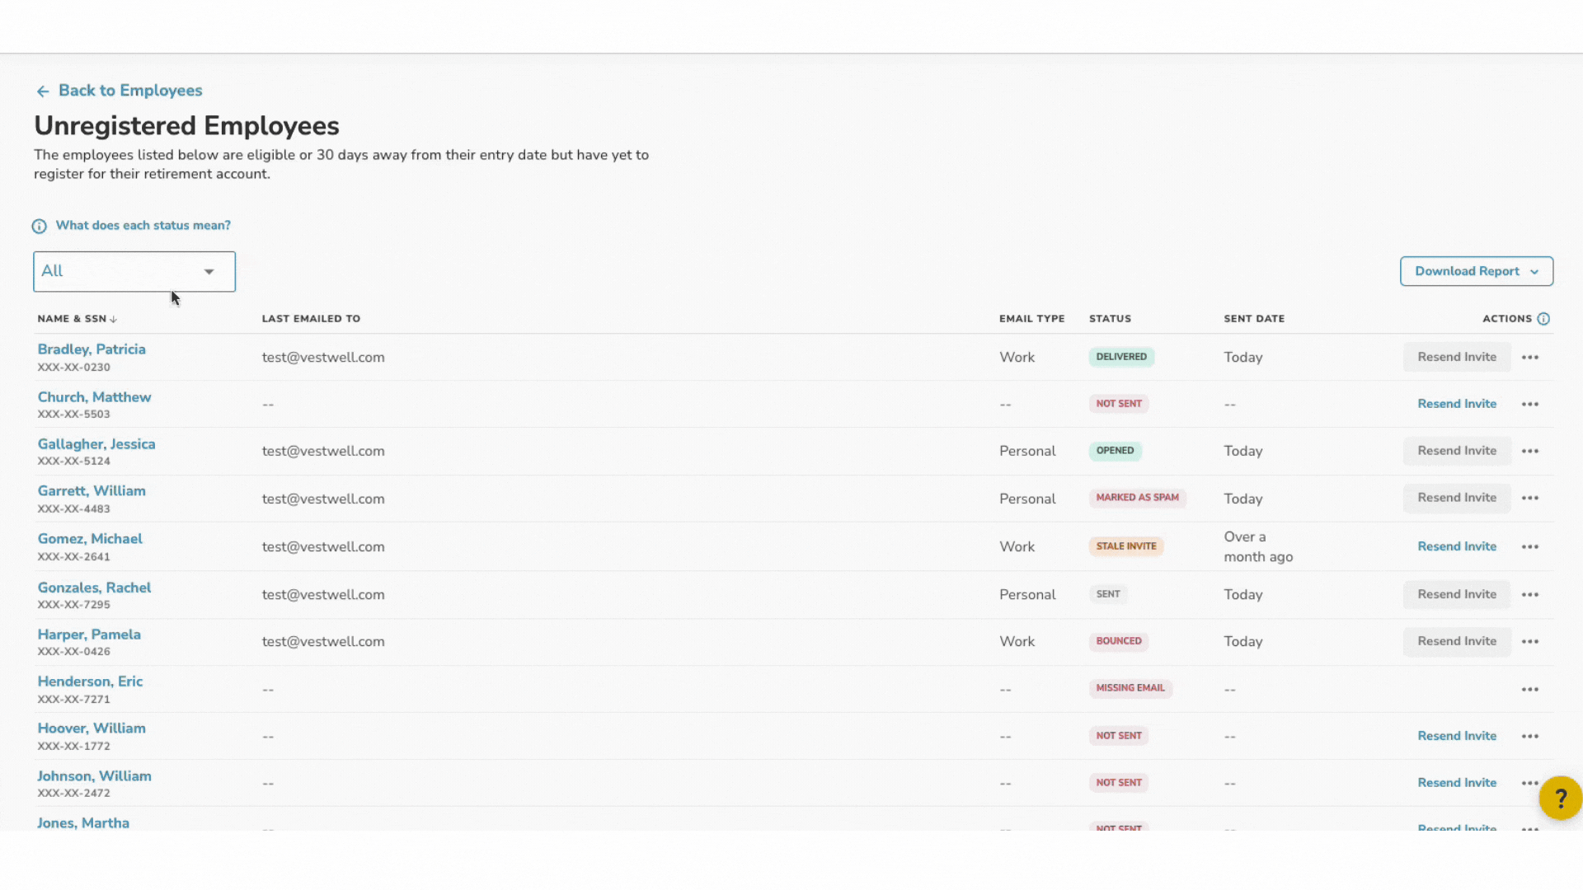Expand the Download Report dropdown

[x=1476, y=271]
